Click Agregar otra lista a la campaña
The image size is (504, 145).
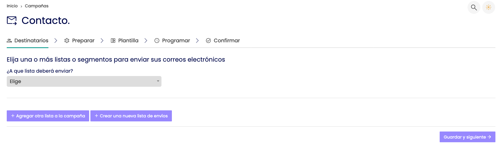[x=48, y=116]
